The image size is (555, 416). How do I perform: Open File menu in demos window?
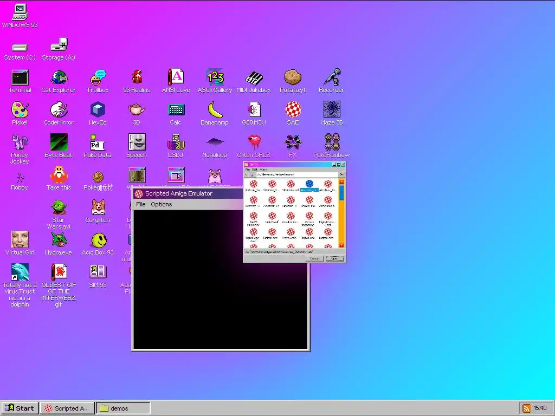(x=247, y=170)
